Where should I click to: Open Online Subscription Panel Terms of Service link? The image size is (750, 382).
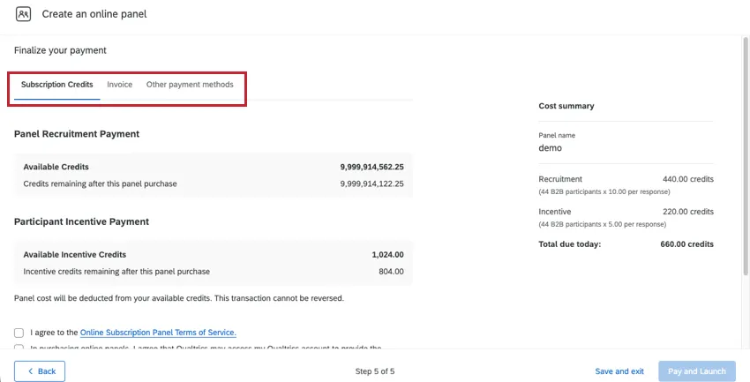coord(158,333)
